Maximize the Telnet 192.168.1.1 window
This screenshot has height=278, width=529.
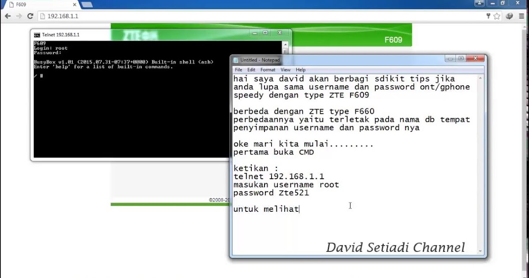[x=265, y=33]
